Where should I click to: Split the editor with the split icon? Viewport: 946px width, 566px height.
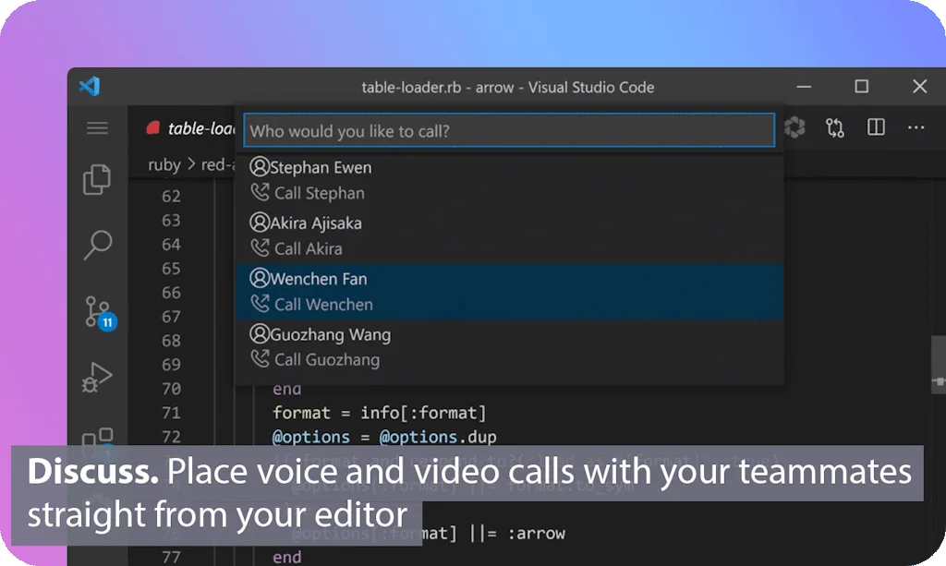875,127
